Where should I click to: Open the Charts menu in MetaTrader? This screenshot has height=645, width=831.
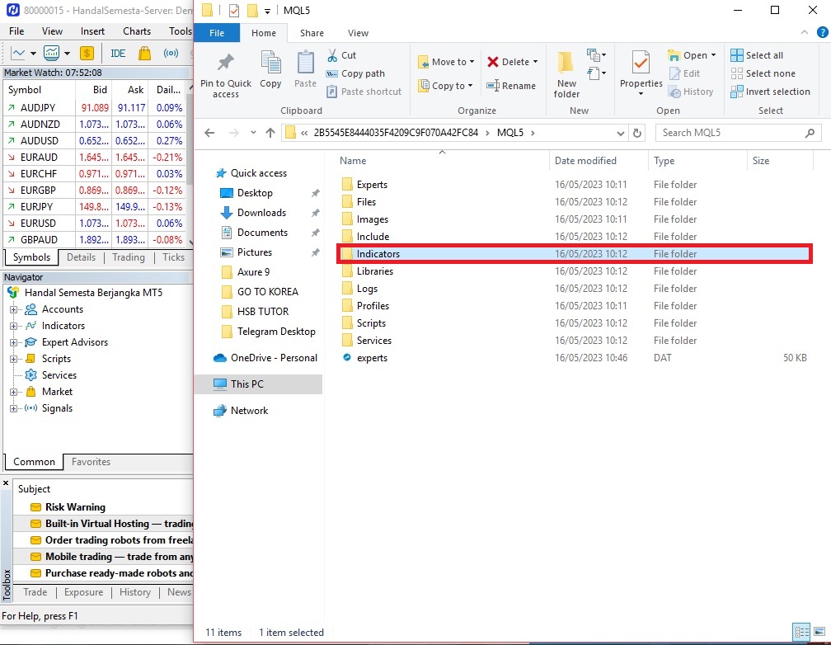(136, 31)
